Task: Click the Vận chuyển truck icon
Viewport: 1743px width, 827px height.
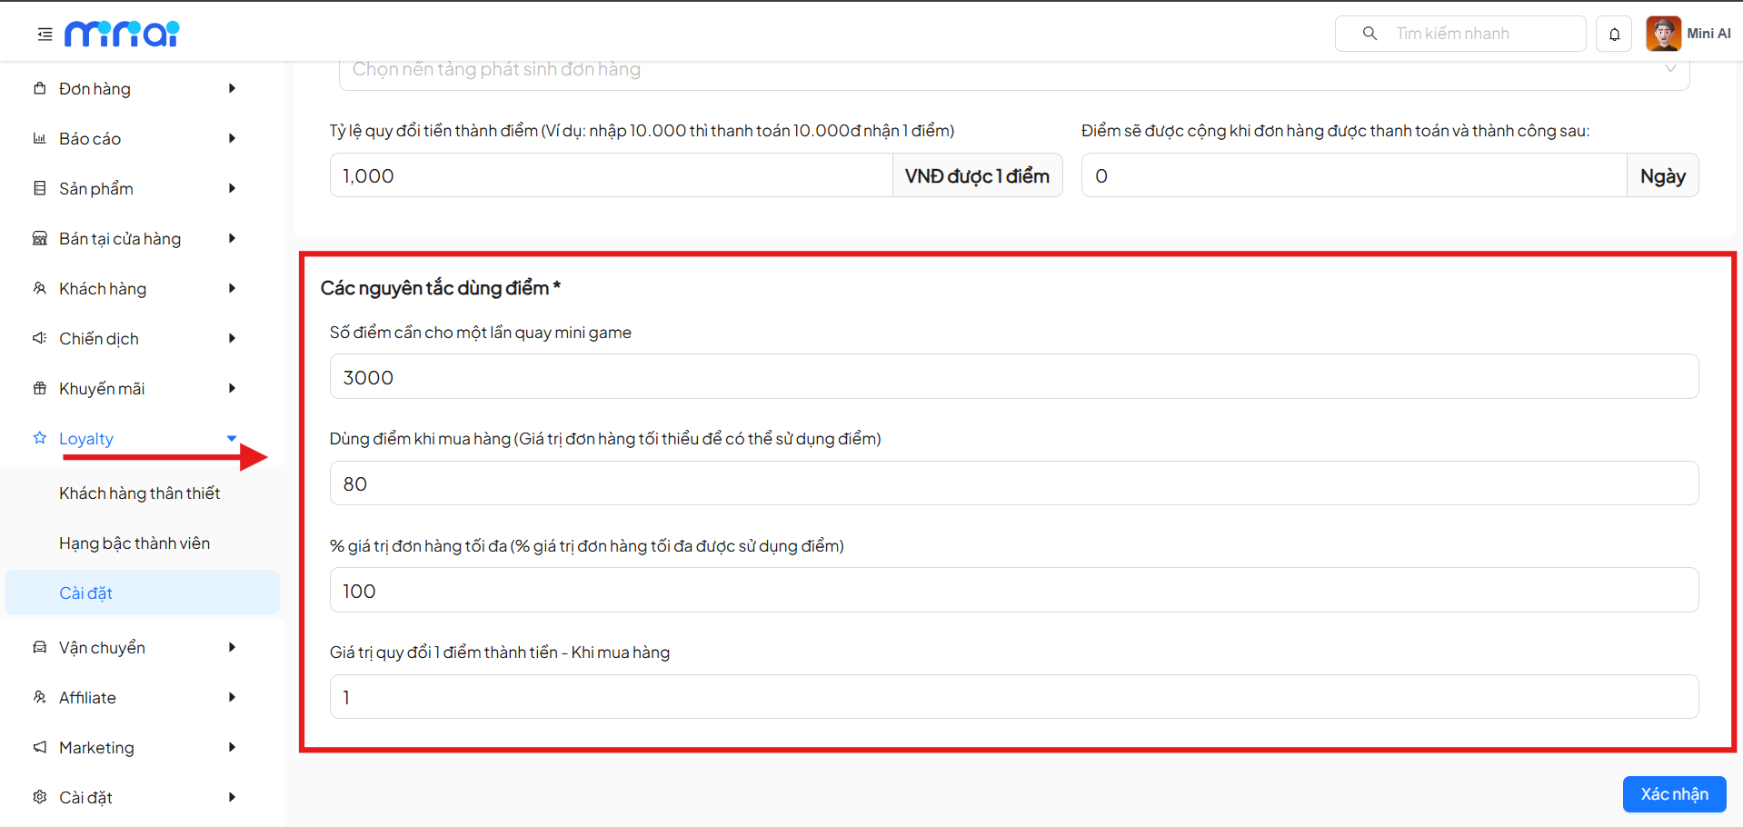Action: [x=40, y=647]
